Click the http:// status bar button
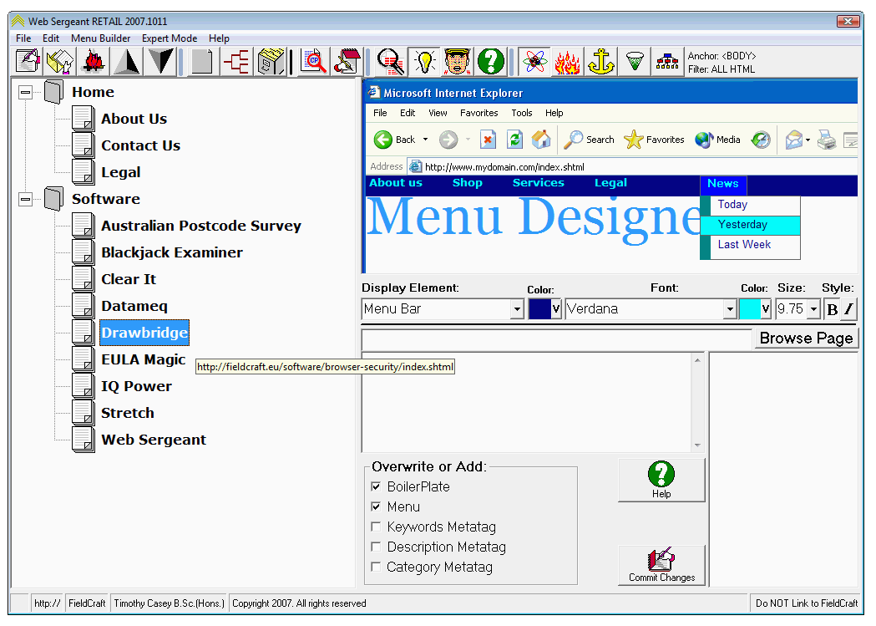The height and width of the screenshot is (626, 876). [x=48, y=603]
